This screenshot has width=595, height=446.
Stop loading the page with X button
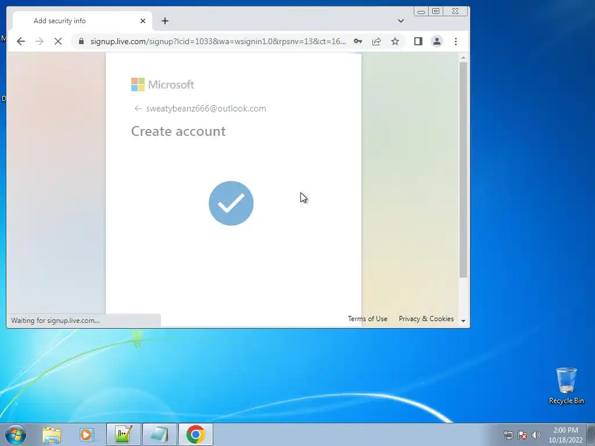[x=58, y=41]
